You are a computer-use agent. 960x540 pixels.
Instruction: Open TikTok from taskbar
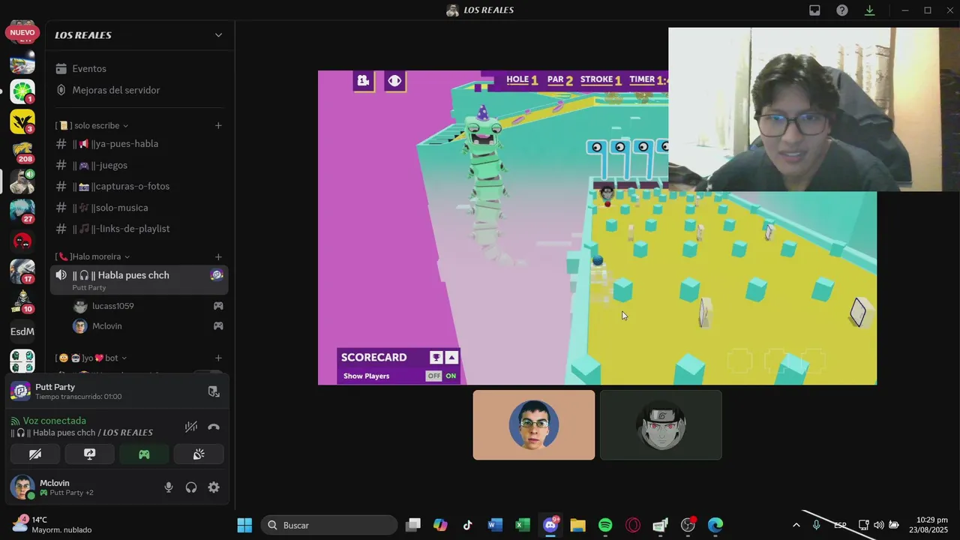467,525
